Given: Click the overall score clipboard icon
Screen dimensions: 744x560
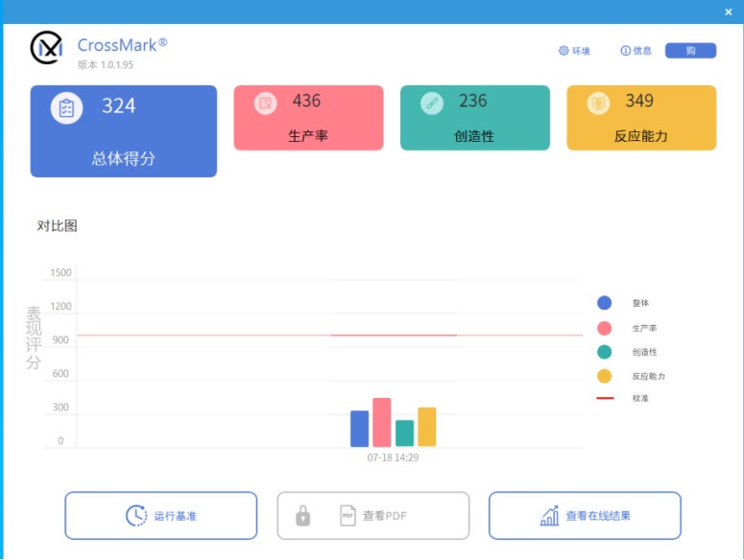Looking at the screenshot, I should [66, 108].
